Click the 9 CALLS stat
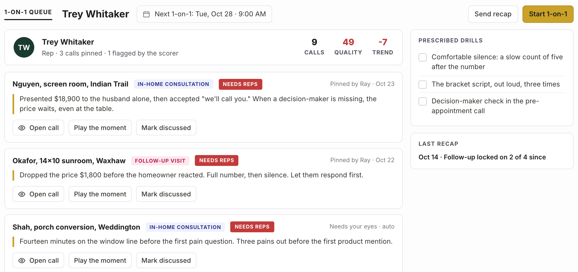The height and width of the screenshot is (272, 578). click(x=314, y=47)
